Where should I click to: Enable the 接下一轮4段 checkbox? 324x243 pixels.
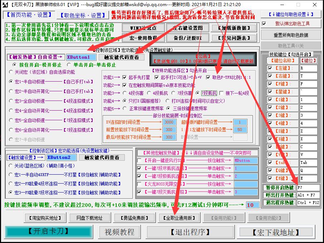tap(221, 93)
